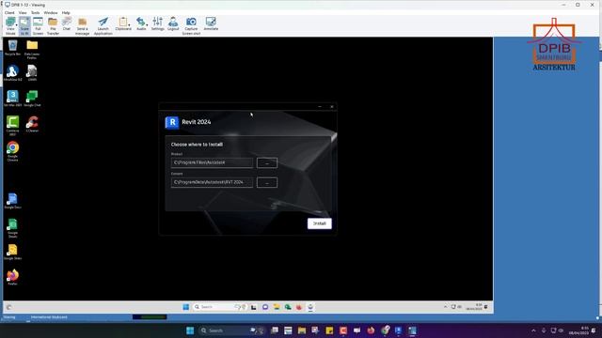
Task: Click the Content path input field
Action: pos(212,182)
